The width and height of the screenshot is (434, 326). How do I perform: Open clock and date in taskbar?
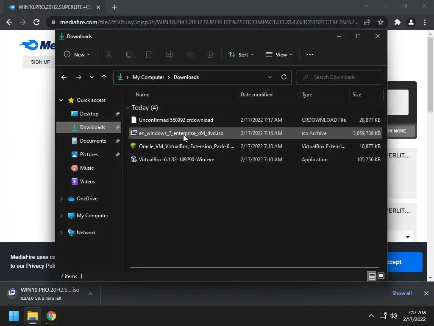pos(415,316)
